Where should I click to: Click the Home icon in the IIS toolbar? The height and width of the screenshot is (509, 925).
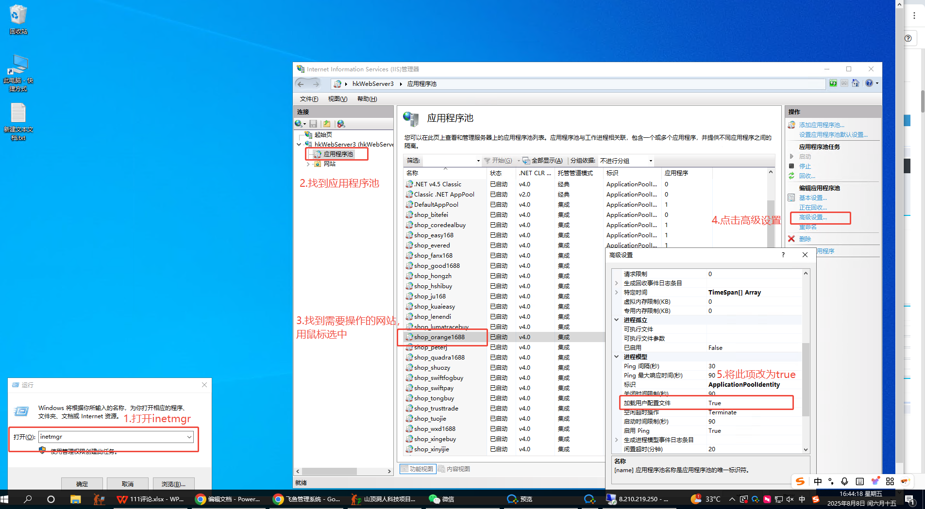856,83
